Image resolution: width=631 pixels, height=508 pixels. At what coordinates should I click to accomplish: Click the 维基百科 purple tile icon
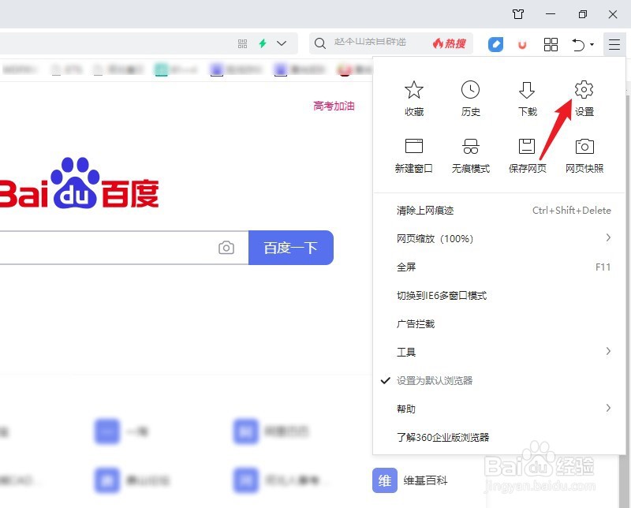[x=385, y=480]
